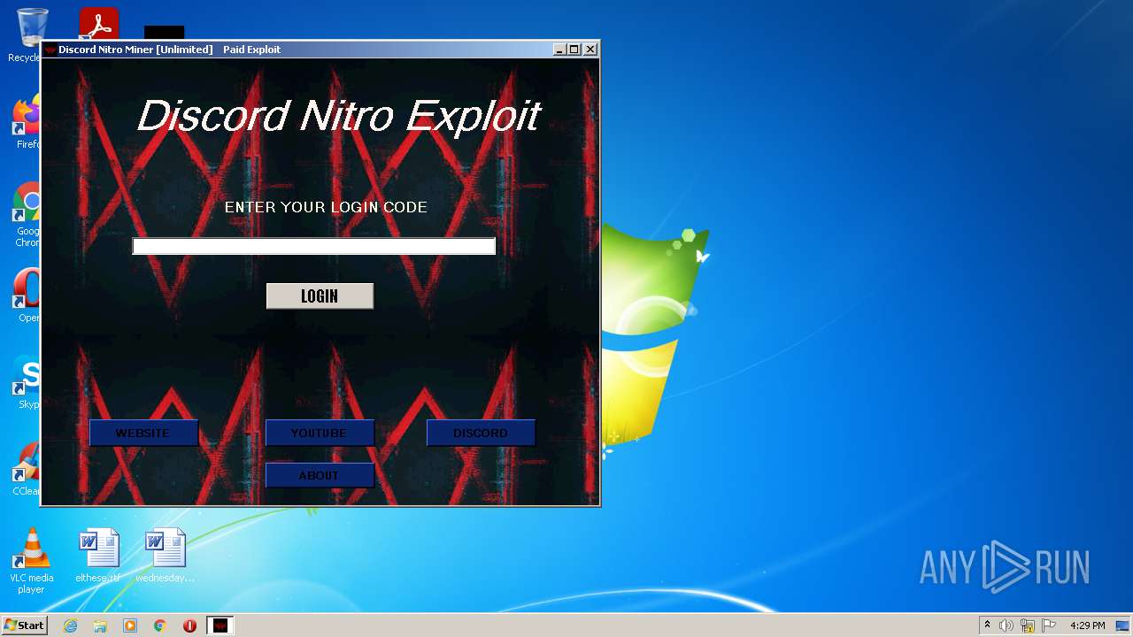
Task: Open the YOUTUBE button
Action: point(320,433)
